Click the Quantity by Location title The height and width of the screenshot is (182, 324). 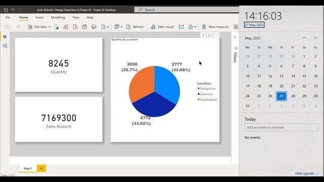(125, 39)
